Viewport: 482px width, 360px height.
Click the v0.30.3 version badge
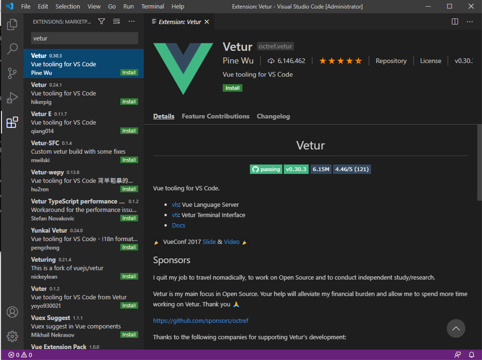tap(296, 169)
